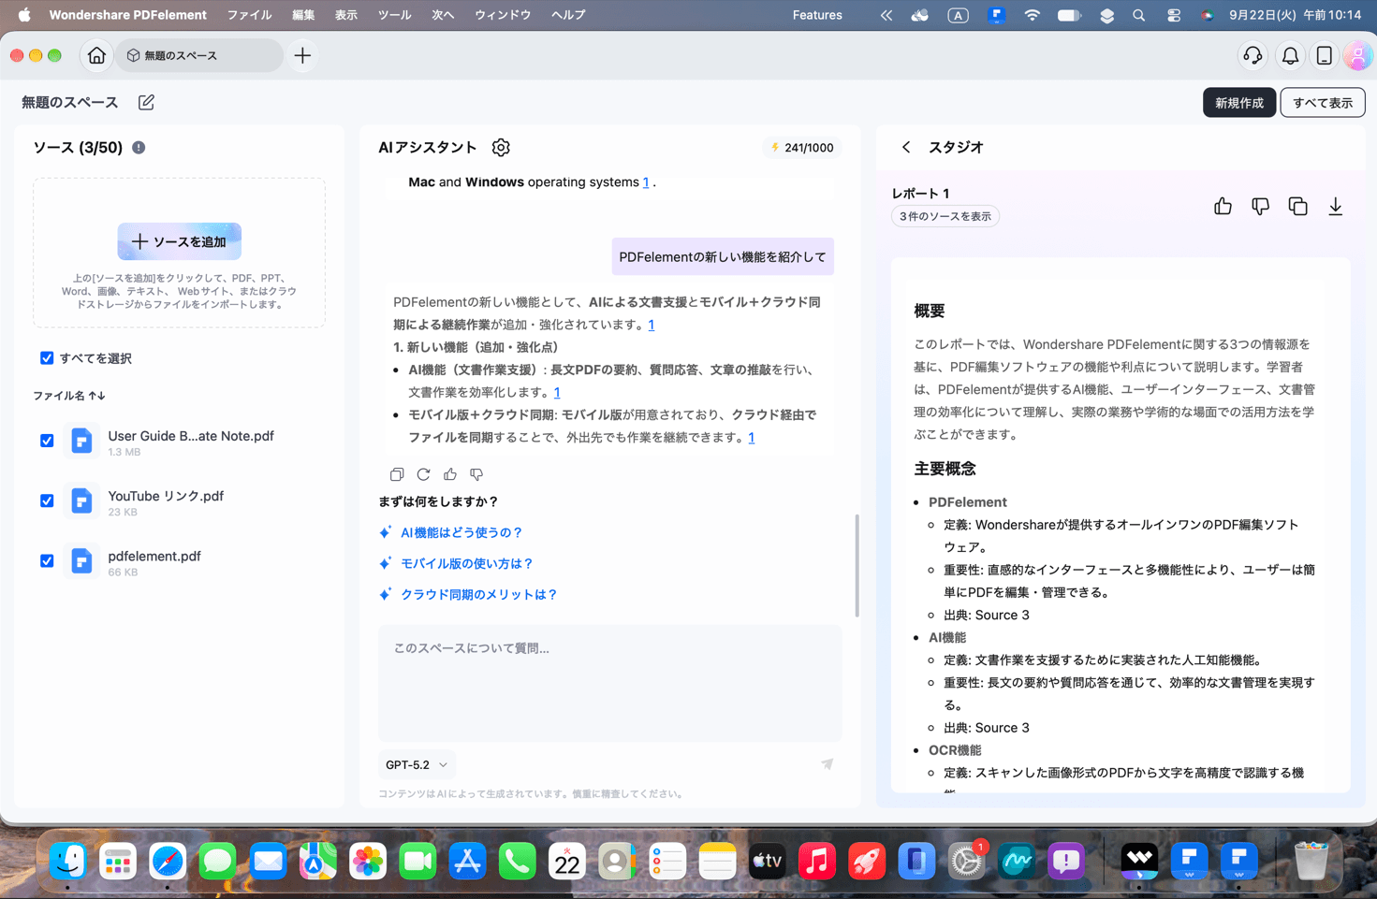Click the ソースを追加 button
The width and height of the screenshot is (1377, 899).
(x=180, y=241)
